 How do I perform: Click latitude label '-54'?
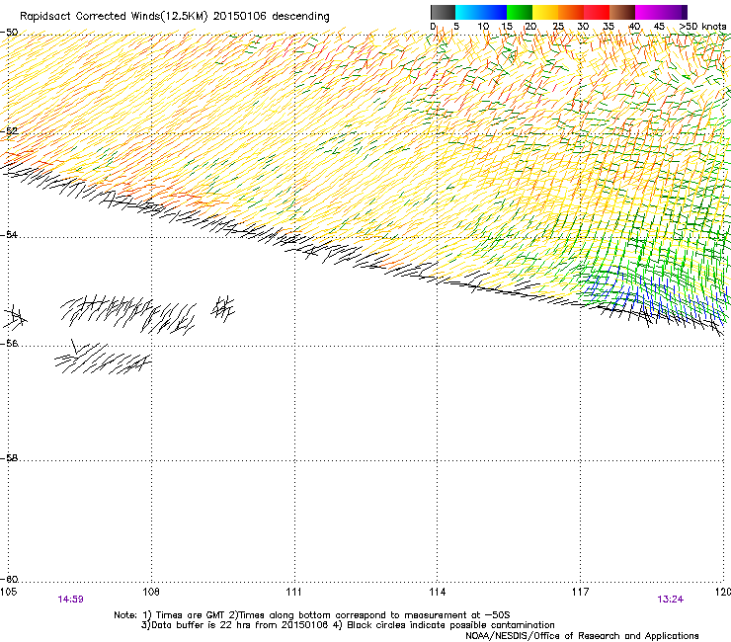pos(9,234)
